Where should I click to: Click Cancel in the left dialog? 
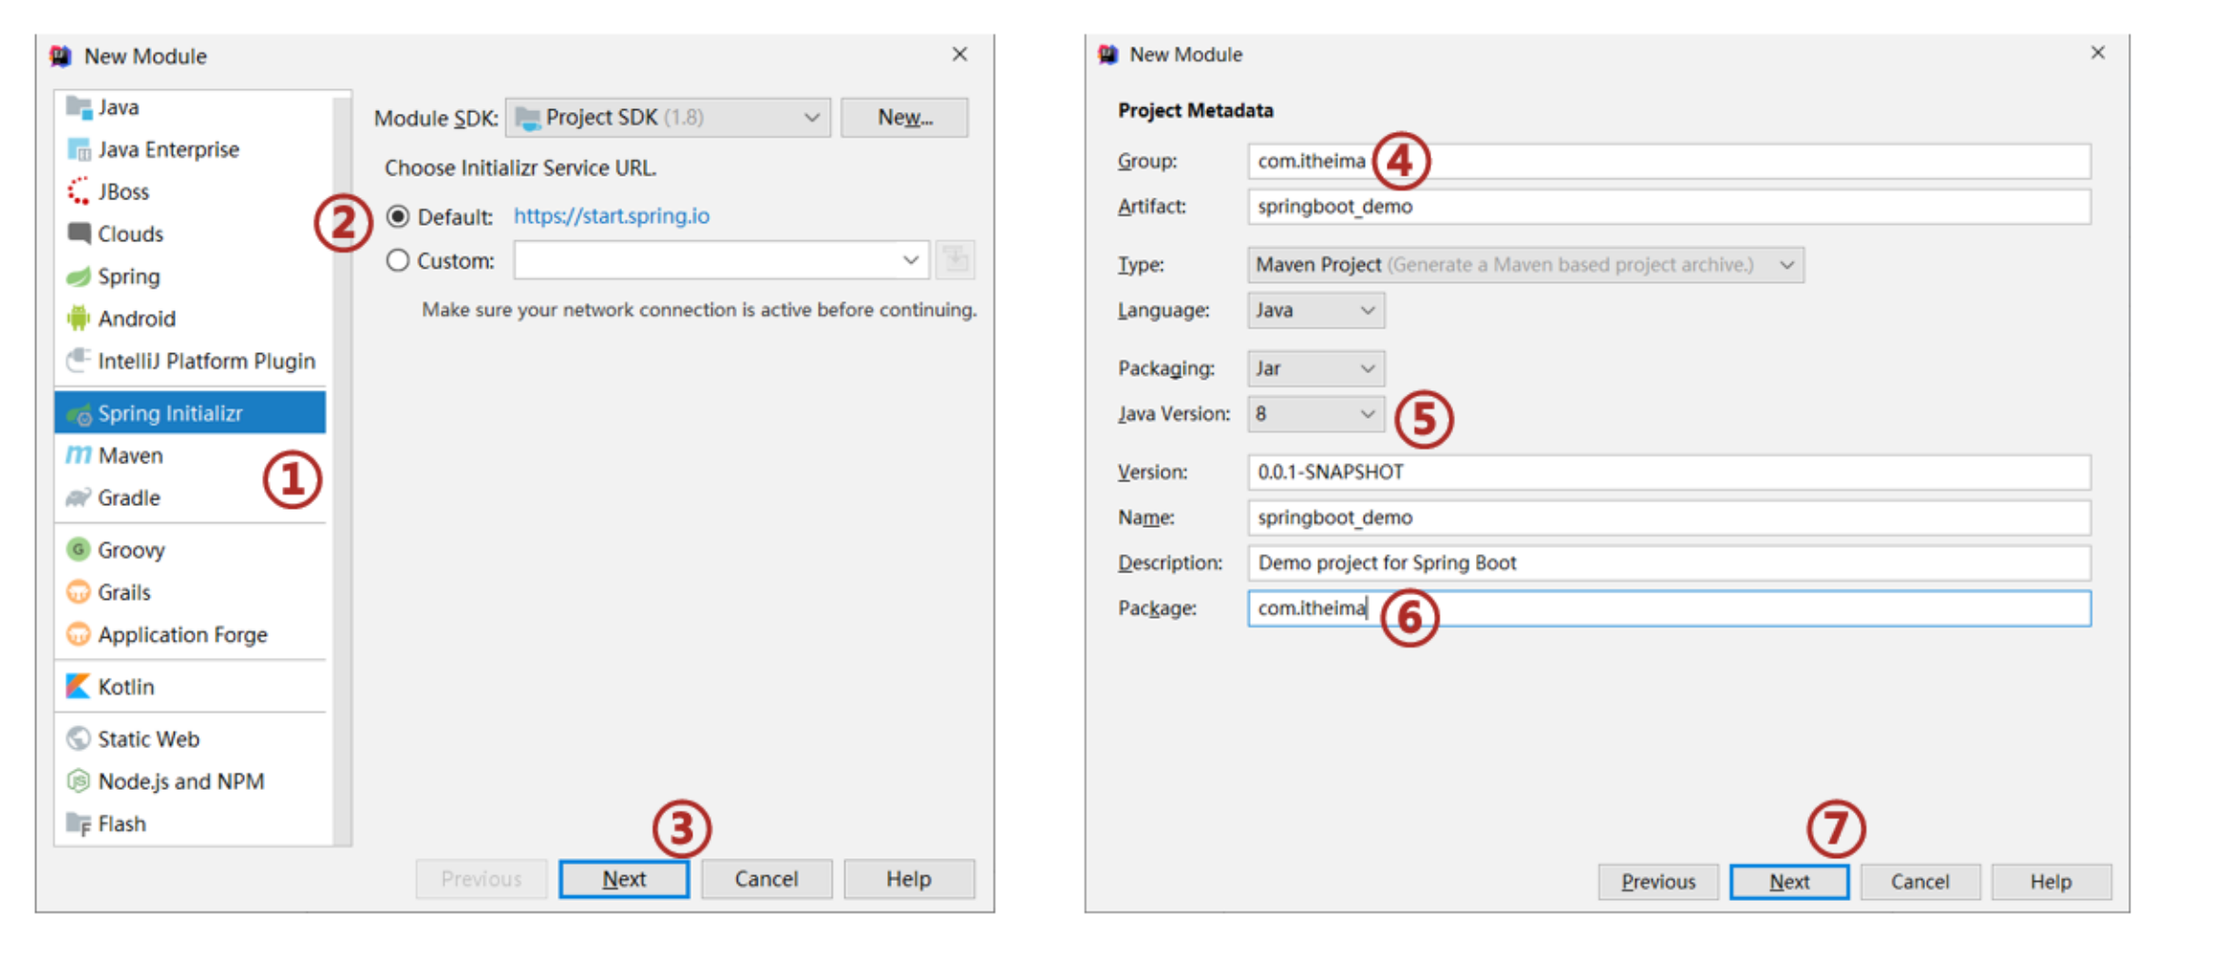click(x=766, y=879)
